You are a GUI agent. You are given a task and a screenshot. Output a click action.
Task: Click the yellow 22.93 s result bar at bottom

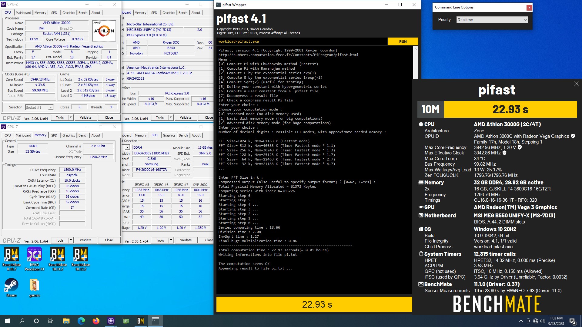tap(314, 304)
